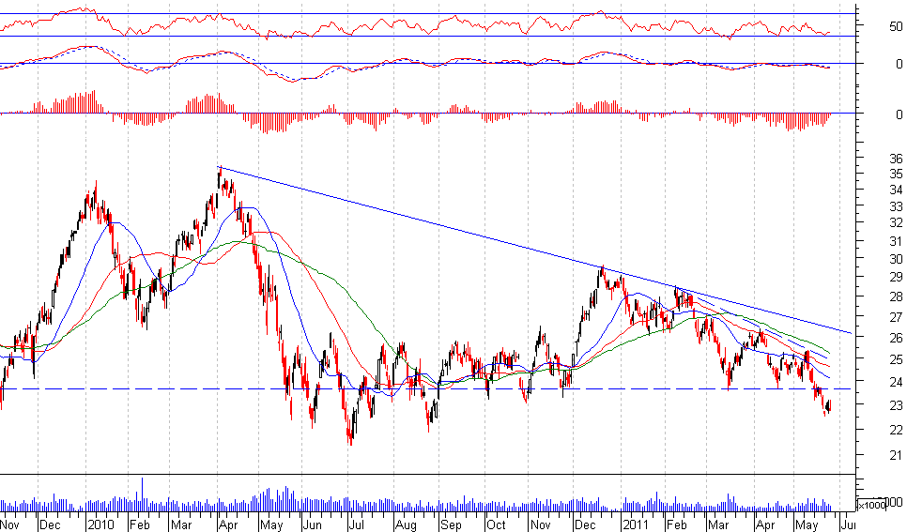Screen dimensions: 907x532
Task: Click the price label 26
Action: (896, 337)
